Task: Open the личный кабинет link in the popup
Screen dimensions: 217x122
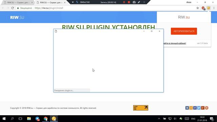Action: click(x=175, y=43)
